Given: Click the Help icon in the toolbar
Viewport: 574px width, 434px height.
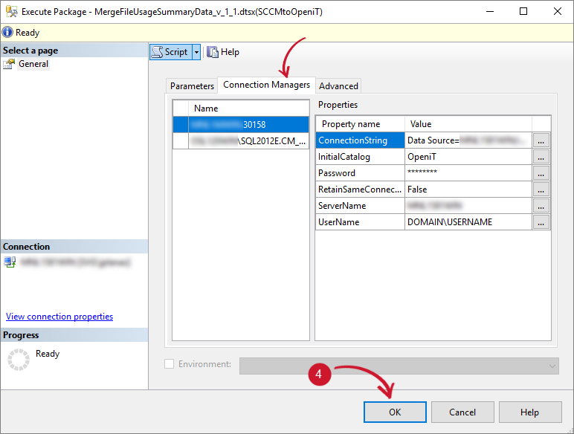Looking at the screenshot, I should [x=213, y=52].
